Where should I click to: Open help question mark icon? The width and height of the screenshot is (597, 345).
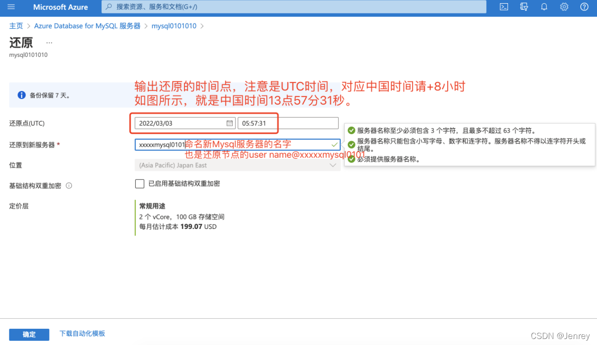click(584, 7)
